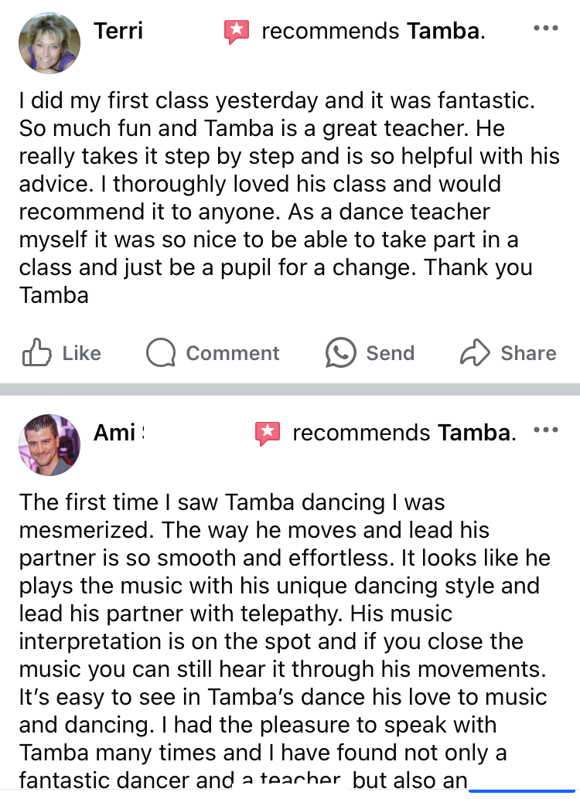Tap the Share arrow icon
The image size is (580, 799).
pos(475,353)
